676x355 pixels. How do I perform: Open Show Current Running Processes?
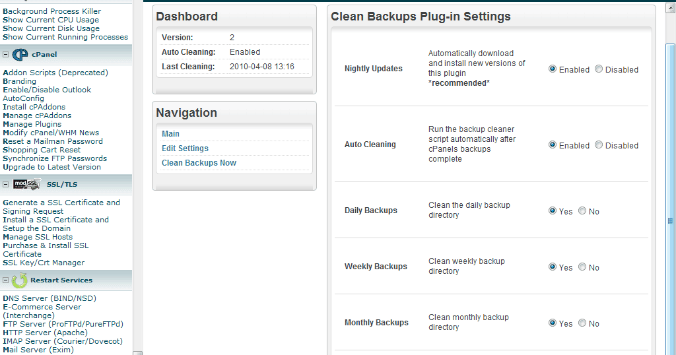coord(65,37)
